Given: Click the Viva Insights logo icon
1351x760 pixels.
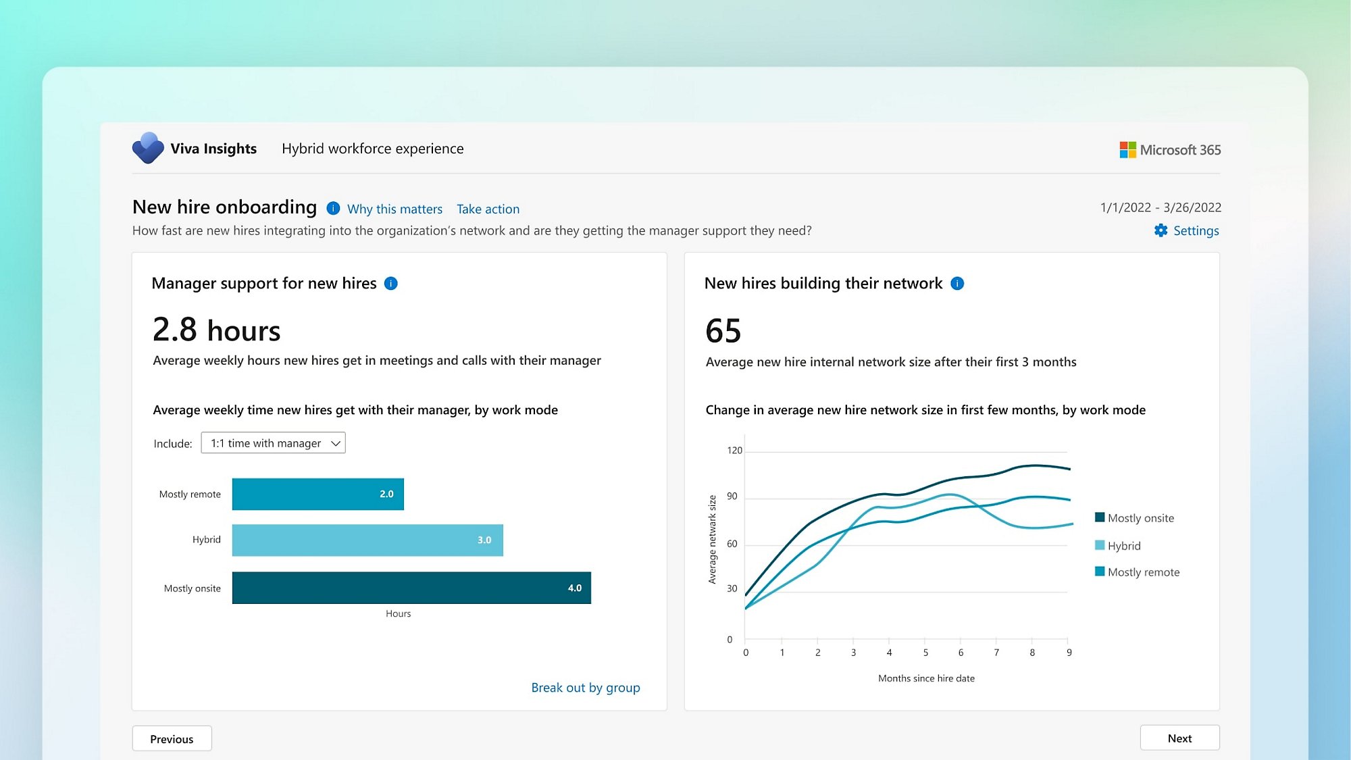Looking at the screenshot, I should 146,149.
